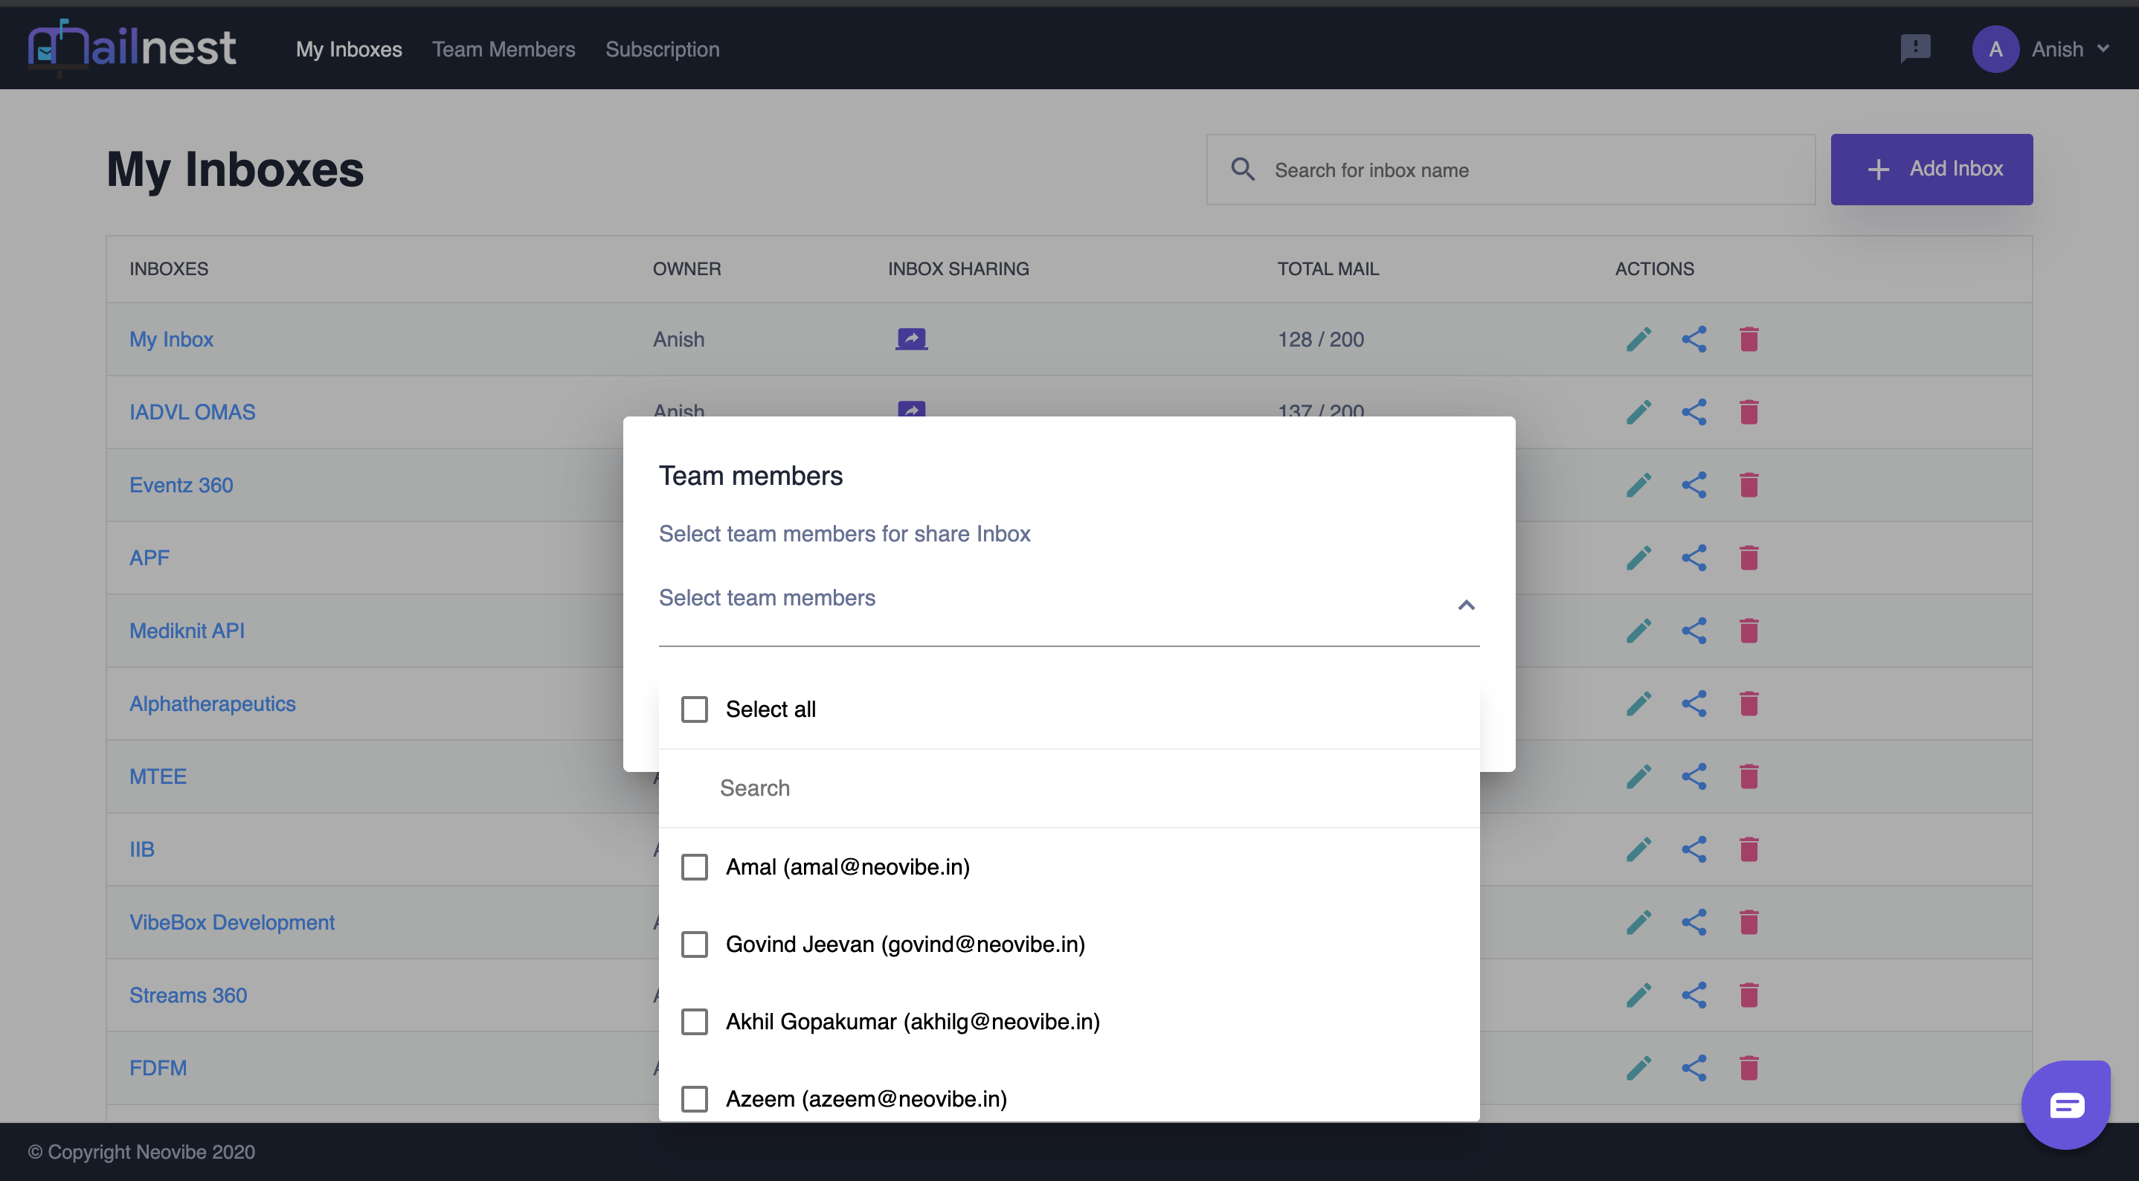
Task: Click the feedback message icon in header
Action: click(1915, 48)
